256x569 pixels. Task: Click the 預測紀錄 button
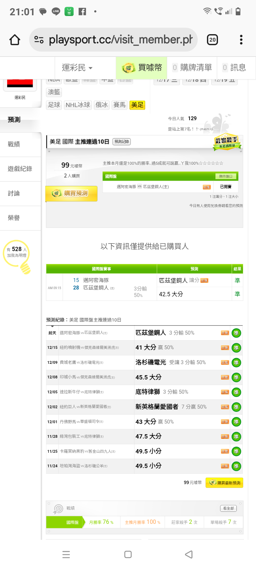[x=122, y=142]
